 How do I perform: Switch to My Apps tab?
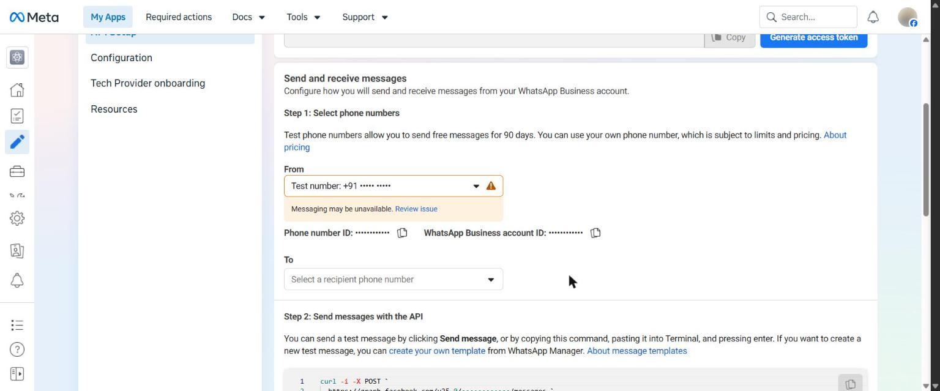[x=108, y=17]
